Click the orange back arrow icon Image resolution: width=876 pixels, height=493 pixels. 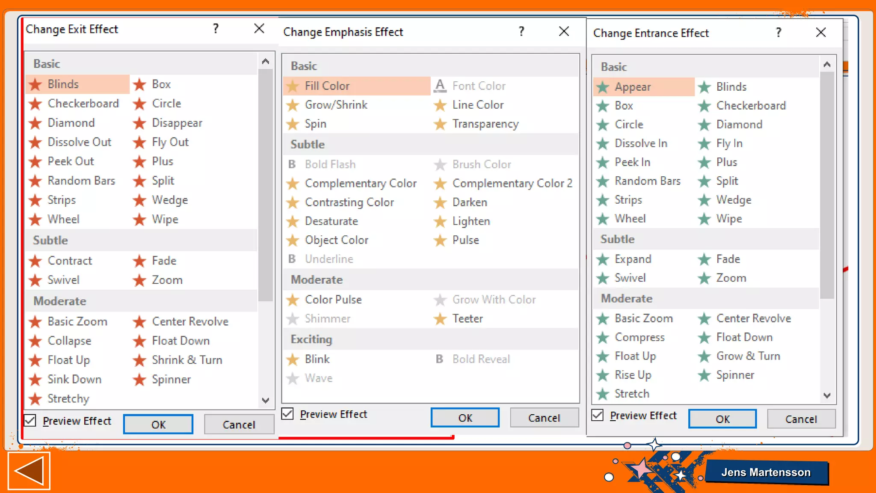(x=29, y=471)
